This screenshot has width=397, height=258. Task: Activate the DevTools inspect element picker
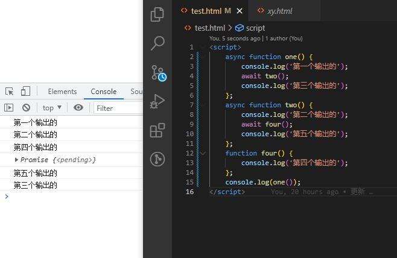[x=10, y=92]
